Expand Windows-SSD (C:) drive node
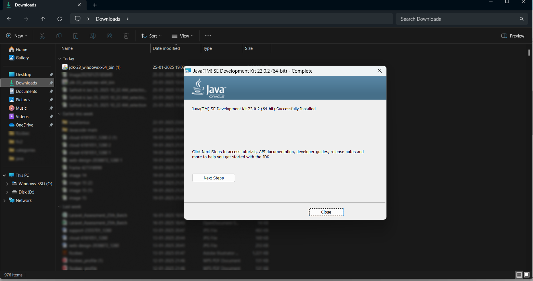 7,184
